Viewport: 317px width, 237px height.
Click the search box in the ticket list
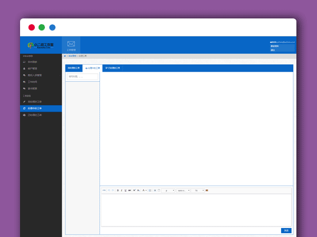tap(82, 76)
